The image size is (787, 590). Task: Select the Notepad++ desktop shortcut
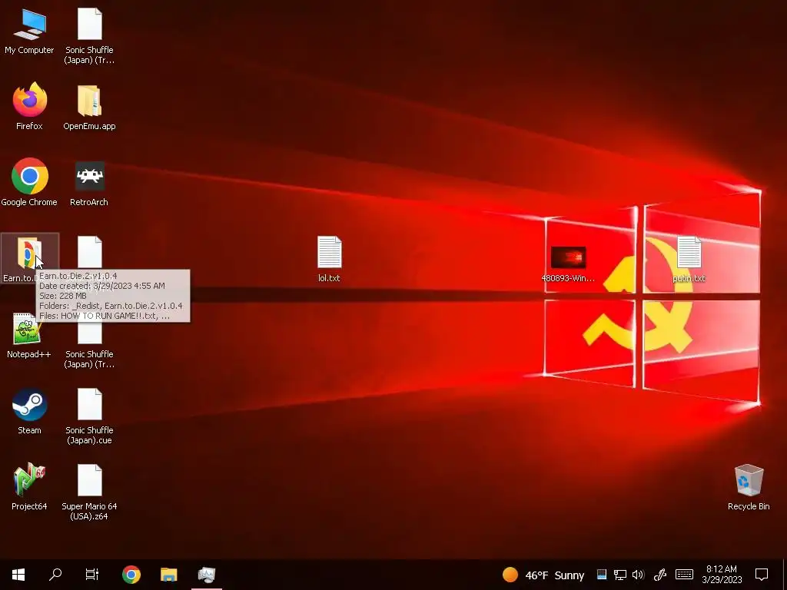(29, 335)
